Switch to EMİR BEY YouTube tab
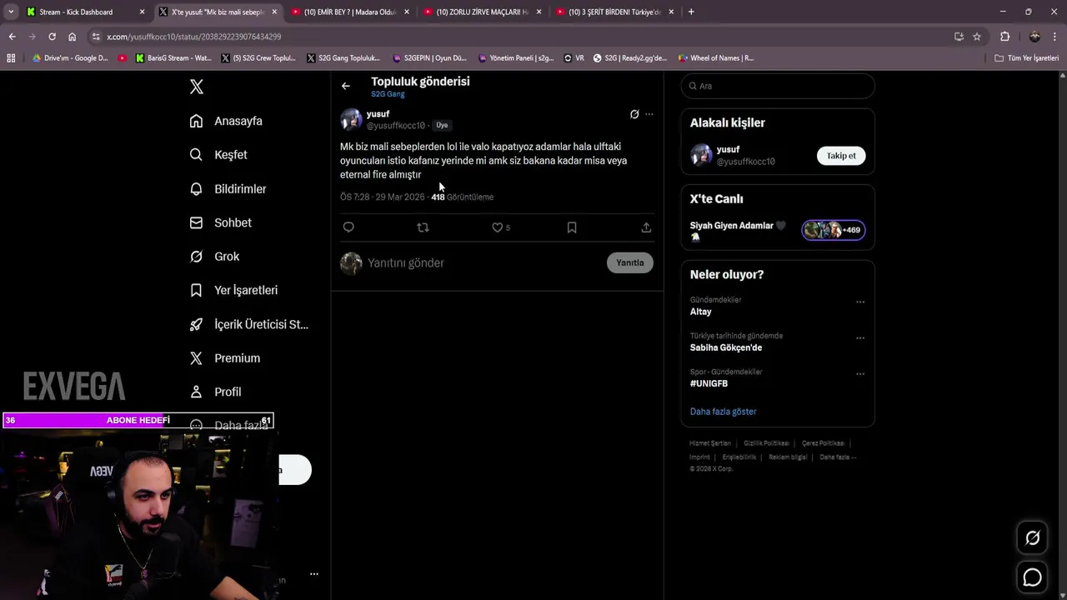 click(x=350, y=12)
